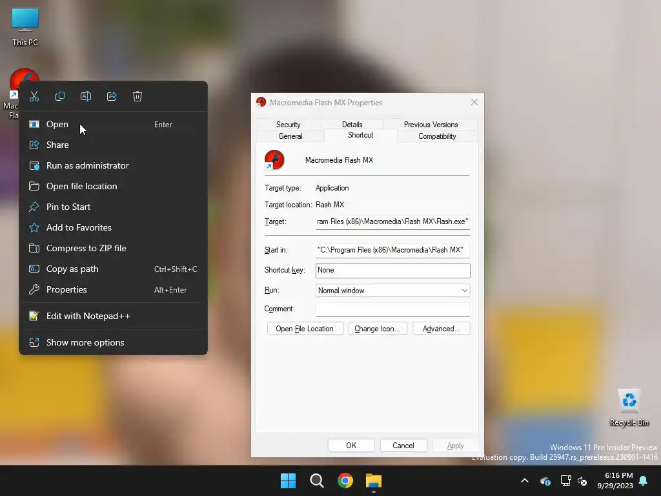The image size is (661, 496).
Task: Switch to the General tab
Action: click(x=290, y=136)
